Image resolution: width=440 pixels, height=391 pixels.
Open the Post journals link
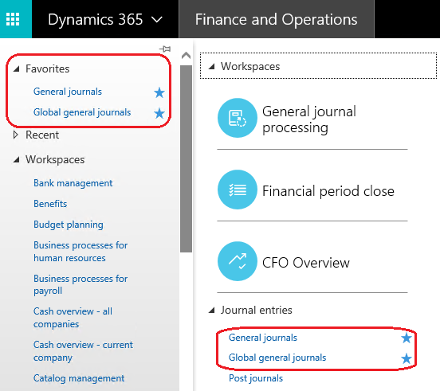[256, 378]
